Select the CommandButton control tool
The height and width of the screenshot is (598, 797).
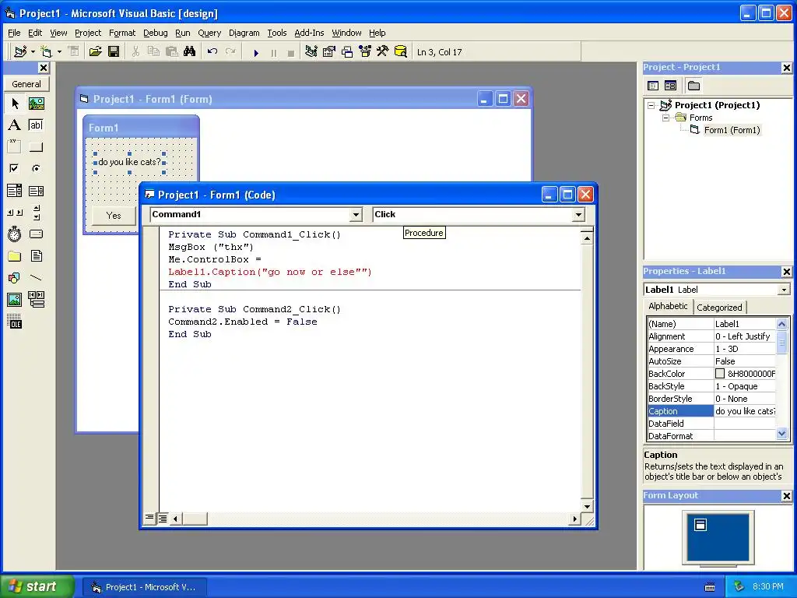pyautogui.click(x=36, y=147)
